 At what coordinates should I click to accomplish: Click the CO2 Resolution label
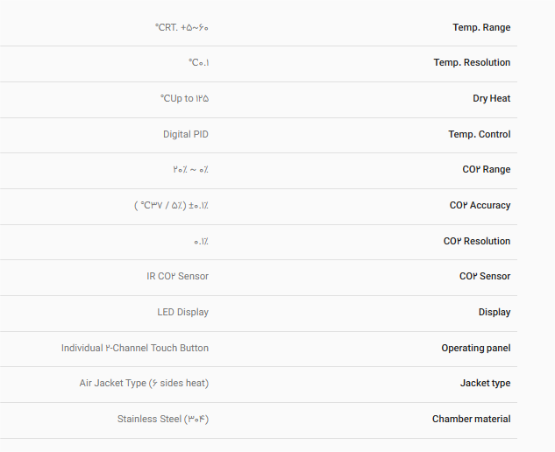point(476,242)
